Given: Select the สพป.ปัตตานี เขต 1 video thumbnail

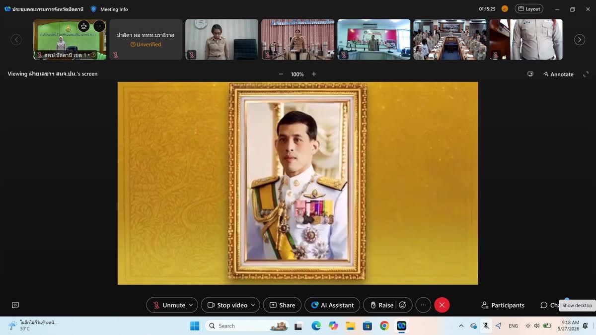Looking at the screenshot, I should coord(70,40).
